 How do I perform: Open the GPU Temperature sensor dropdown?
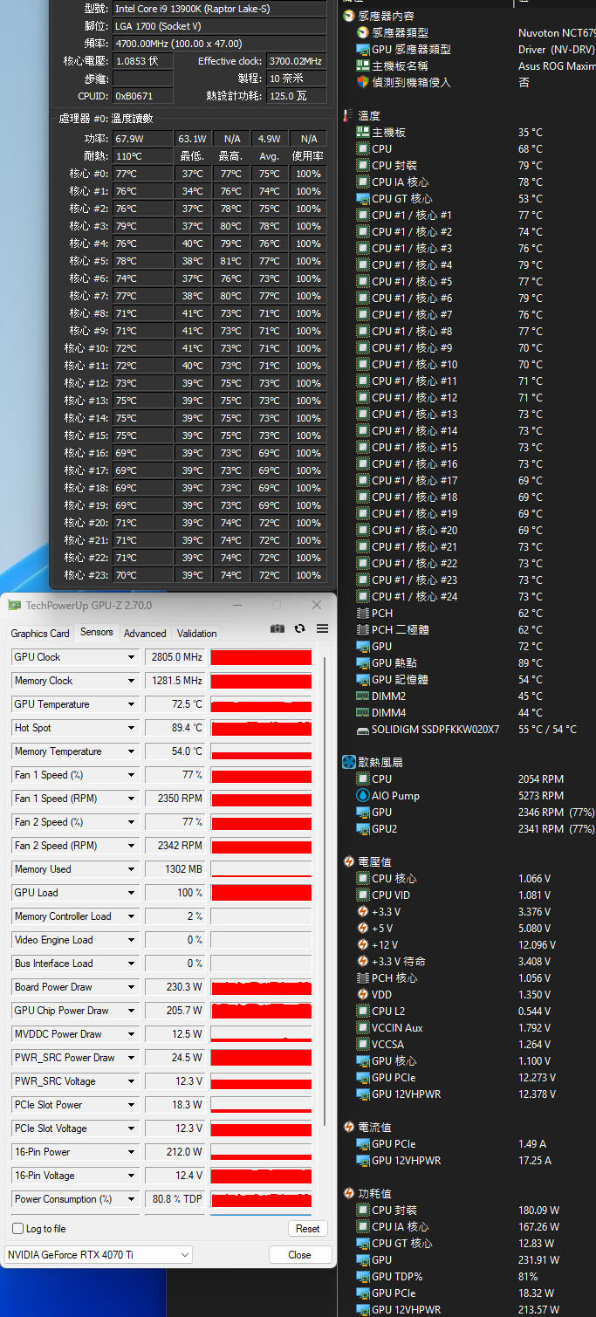132,704
